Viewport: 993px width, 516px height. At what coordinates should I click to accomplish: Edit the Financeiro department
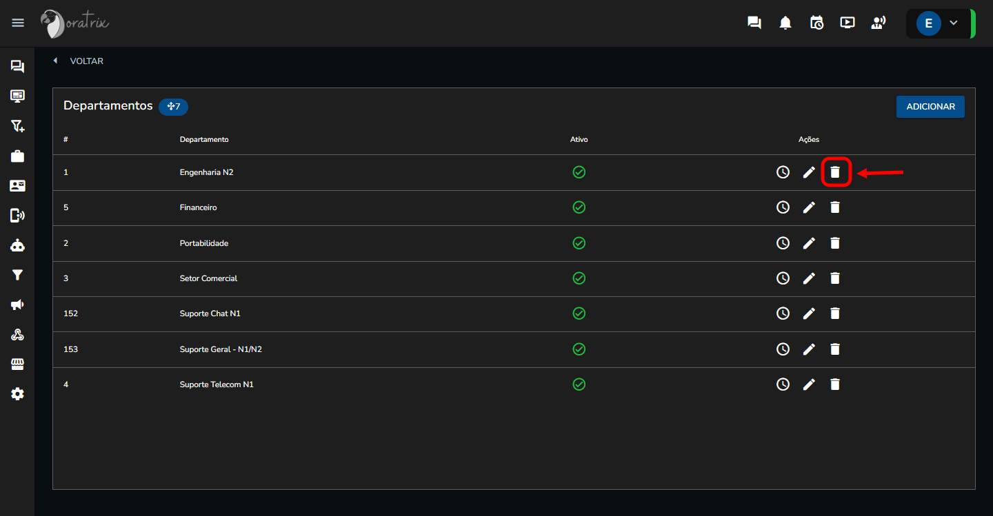point(809,207)
